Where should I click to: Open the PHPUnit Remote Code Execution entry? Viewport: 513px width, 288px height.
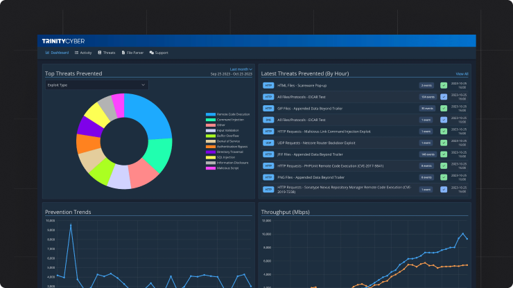(331, 166)
